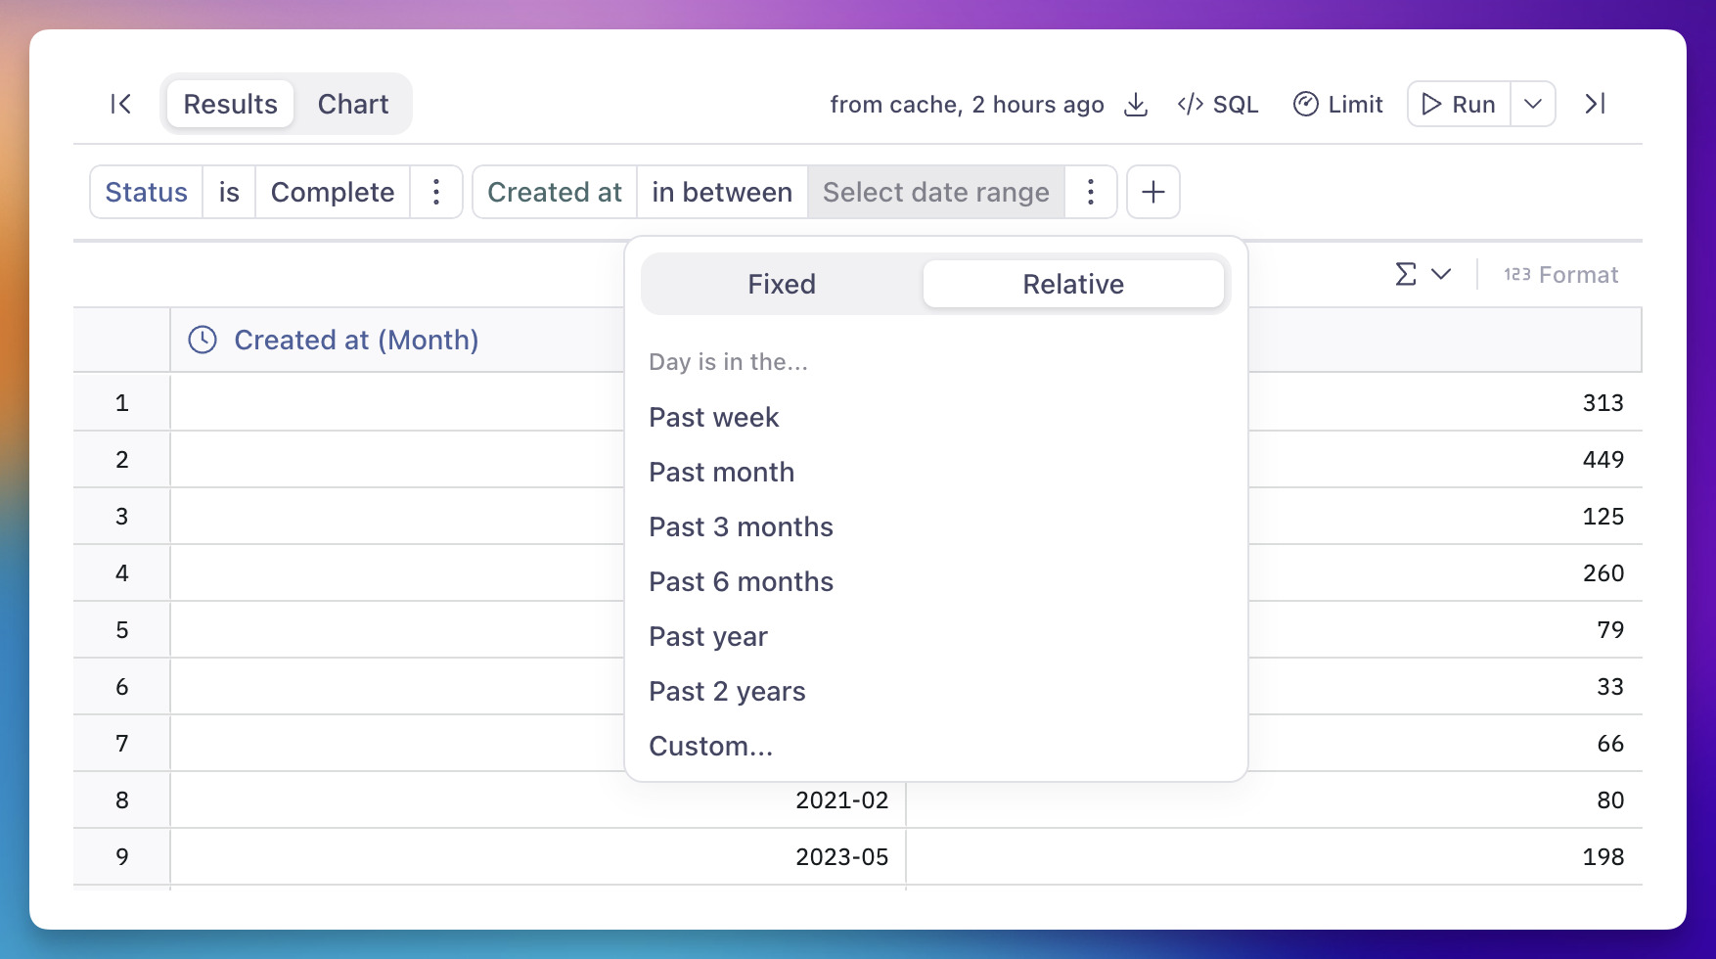Change the 'in between' filter operator
The image size is (1716, 959).
point(721,192)
